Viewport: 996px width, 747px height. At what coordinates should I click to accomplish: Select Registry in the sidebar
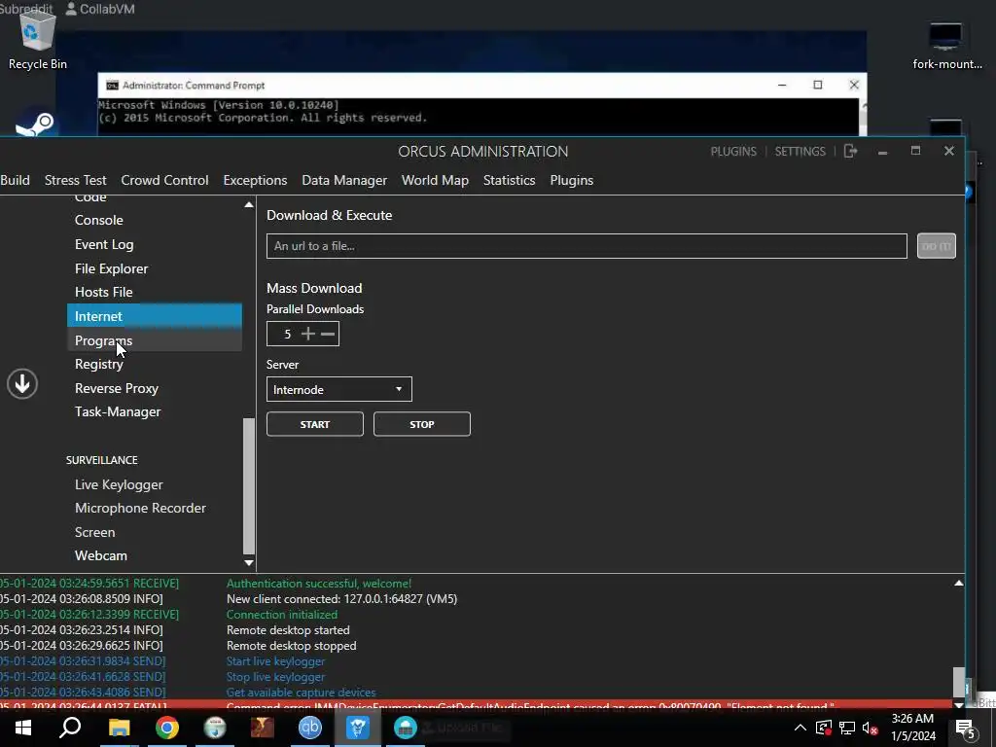(155, 364)
